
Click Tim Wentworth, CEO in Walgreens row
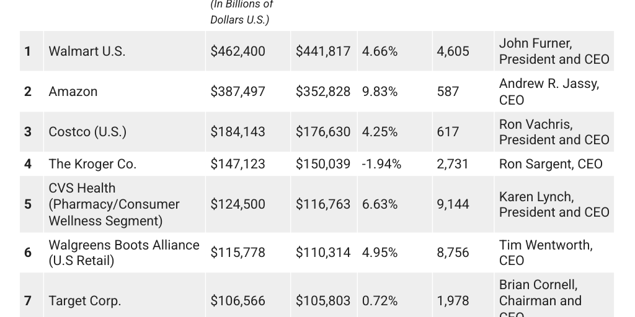[x=546, y=253]
